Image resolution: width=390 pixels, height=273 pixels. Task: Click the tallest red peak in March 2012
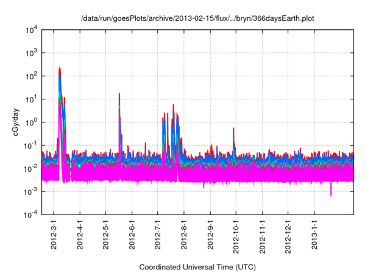[60, 68]
